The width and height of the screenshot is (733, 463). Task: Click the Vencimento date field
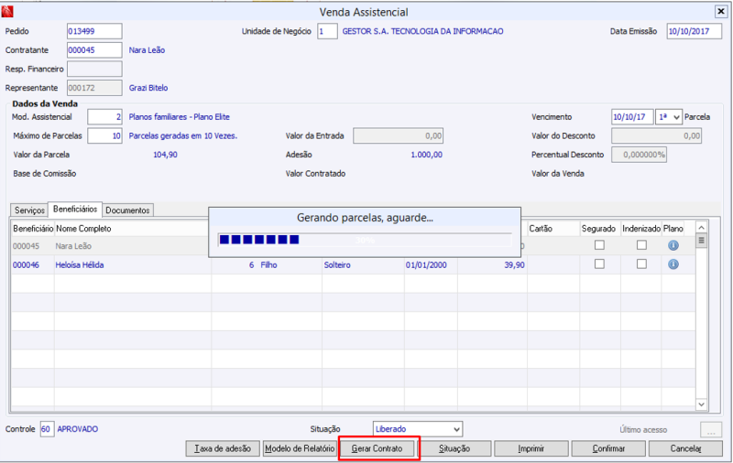click(x=632, y=117)
